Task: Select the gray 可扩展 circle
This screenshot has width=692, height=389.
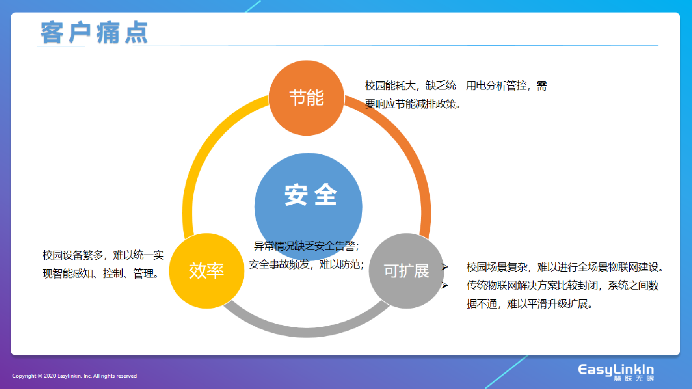Action: (x=407, y=271)
